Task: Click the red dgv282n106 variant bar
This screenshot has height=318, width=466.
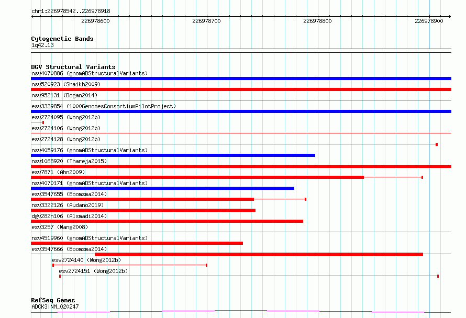Action: (167, 221)
